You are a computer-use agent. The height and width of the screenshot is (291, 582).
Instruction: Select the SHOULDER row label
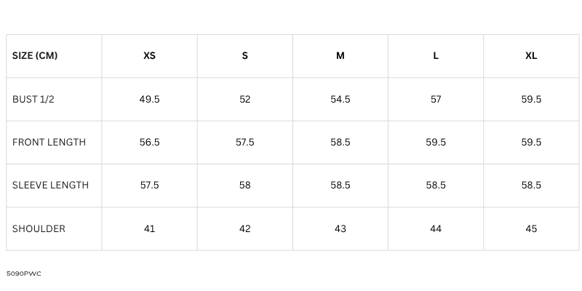39,228
